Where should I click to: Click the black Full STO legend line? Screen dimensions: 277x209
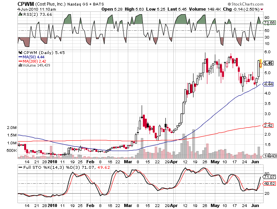coord(21,168)
